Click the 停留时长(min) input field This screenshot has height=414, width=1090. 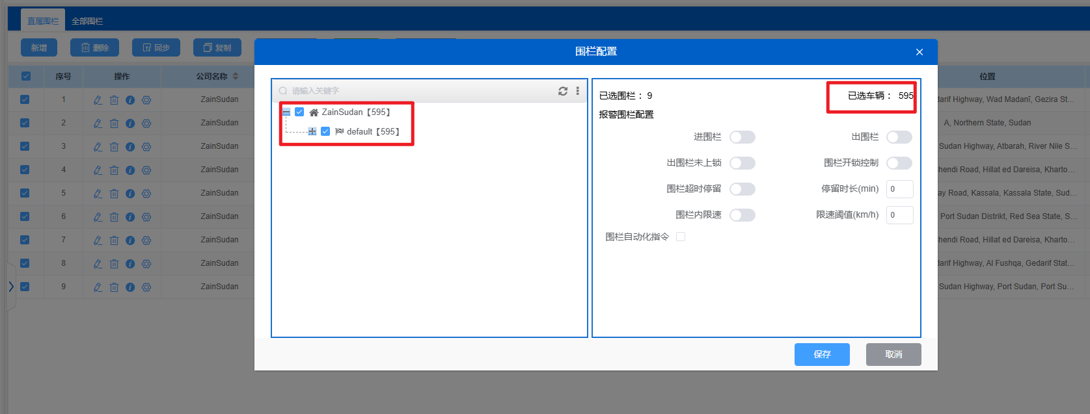[x=899, y=189]
